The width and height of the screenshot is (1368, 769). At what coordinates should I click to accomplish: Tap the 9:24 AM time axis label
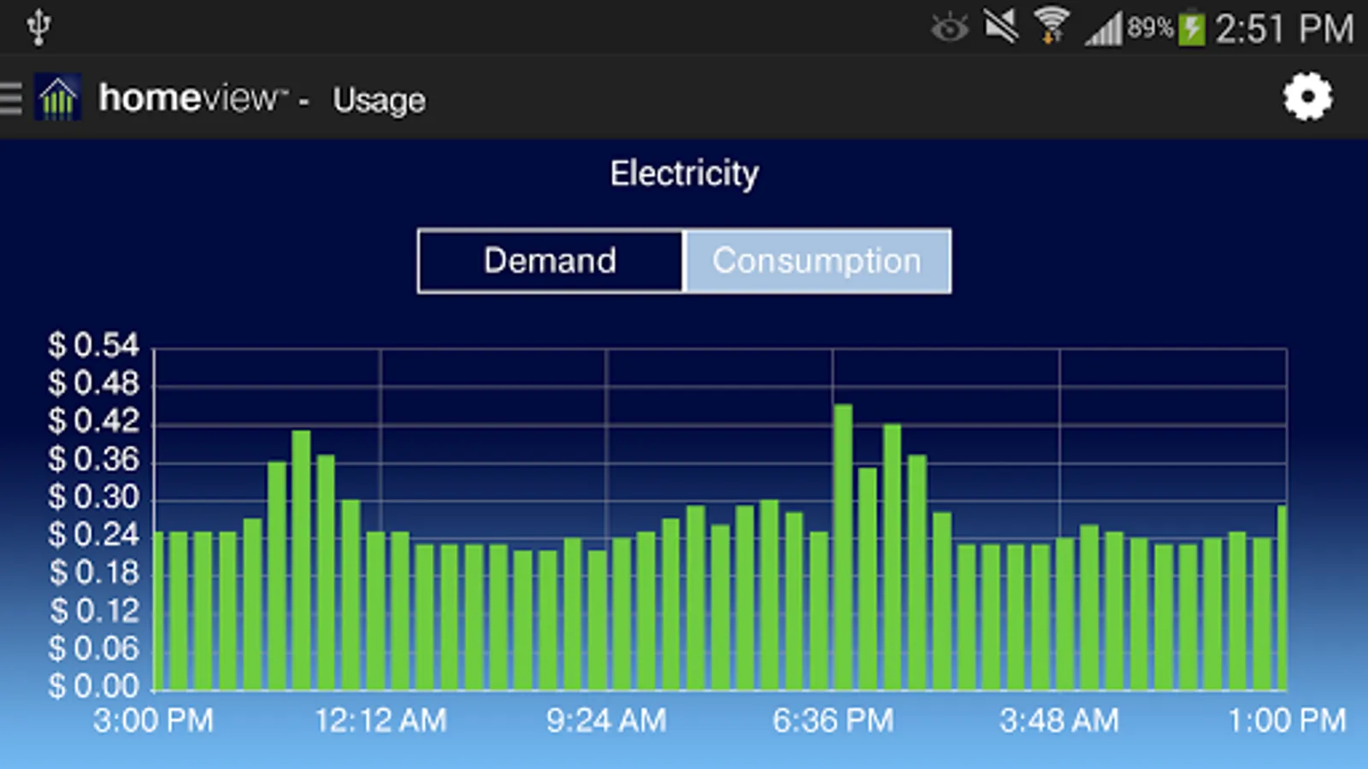606,720
